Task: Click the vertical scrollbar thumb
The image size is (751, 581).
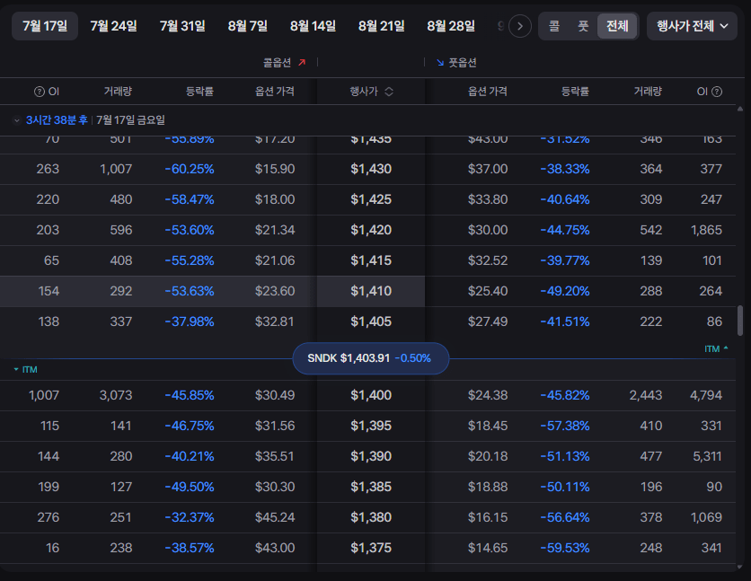Action: click(x=740, y=321)
